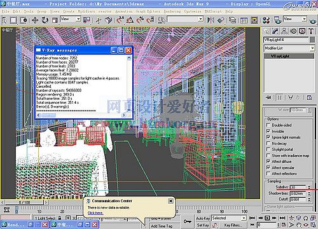The image size is (318, 229).
Task: Open the MAXScript menu
Action: tap(213, 11)
